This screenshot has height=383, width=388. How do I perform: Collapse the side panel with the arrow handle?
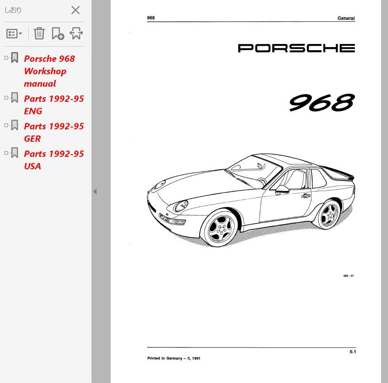(95, 191)
